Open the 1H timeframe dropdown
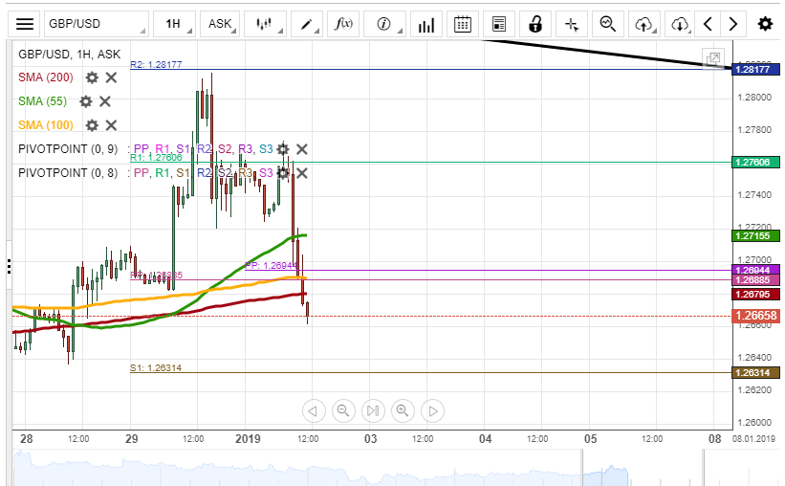This screenshot has width=785, height=486. point(174,24)
